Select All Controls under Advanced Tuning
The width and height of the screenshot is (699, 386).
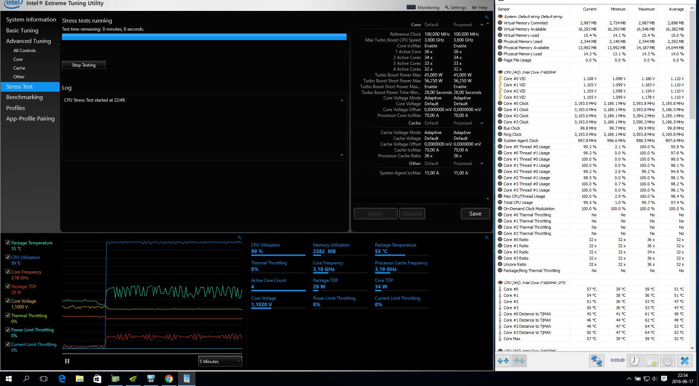pos(24,51)
